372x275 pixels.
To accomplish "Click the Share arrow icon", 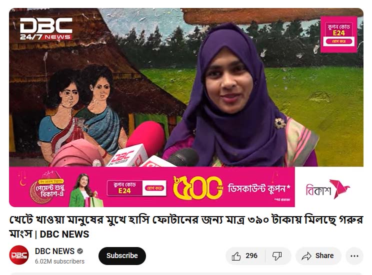I will pos(306,256).
